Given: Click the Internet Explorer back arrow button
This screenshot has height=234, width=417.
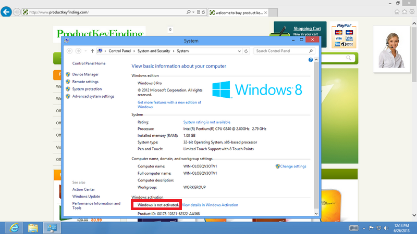Looking at the screenshot, I should click(6, 12).
